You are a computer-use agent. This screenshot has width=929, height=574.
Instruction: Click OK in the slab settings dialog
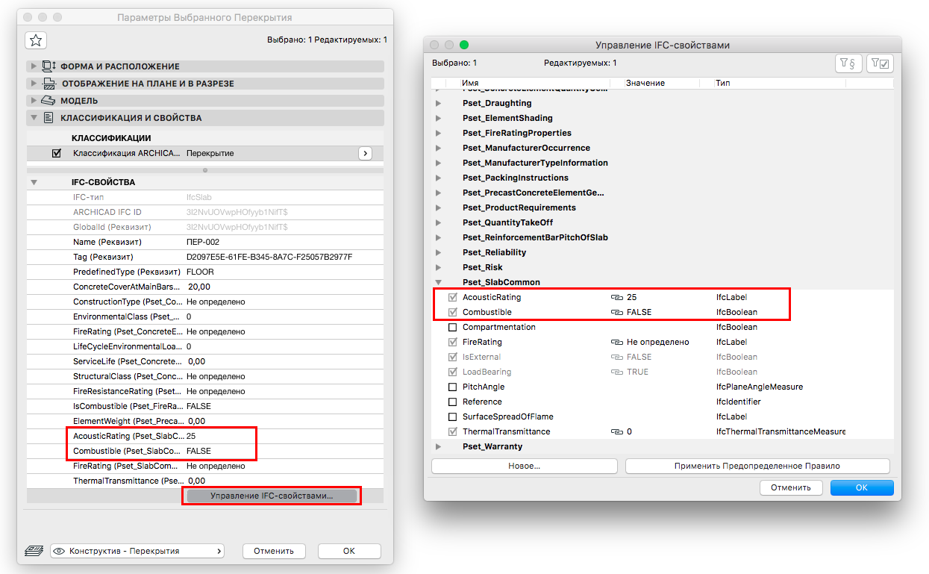pos(349,551)
